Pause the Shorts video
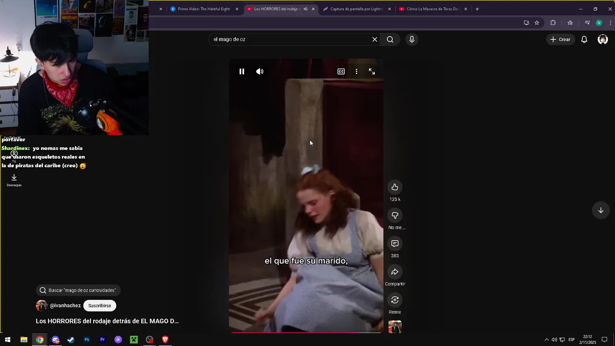The height and width of the screenshot is (346, 615). [242, 72]
